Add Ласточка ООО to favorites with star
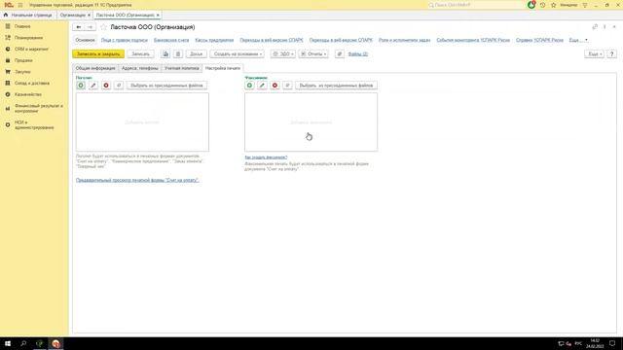Image resolution: width=623 pixels, height=350 pixels. 104,27
